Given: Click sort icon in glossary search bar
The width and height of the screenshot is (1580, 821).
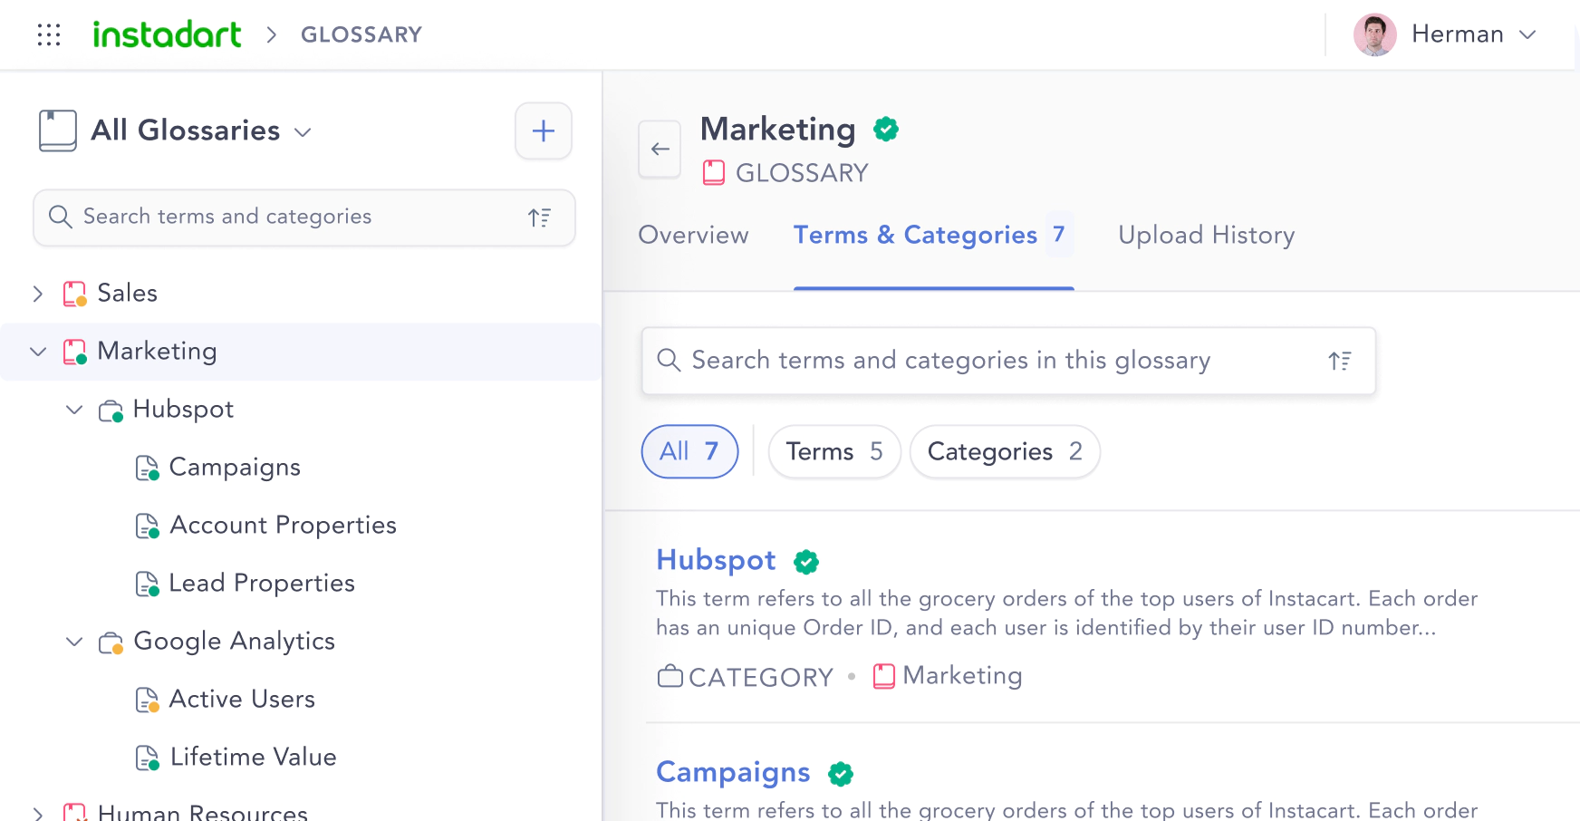Looking at the screenshot, I should pyautogui.click(x=1340, y=361).
